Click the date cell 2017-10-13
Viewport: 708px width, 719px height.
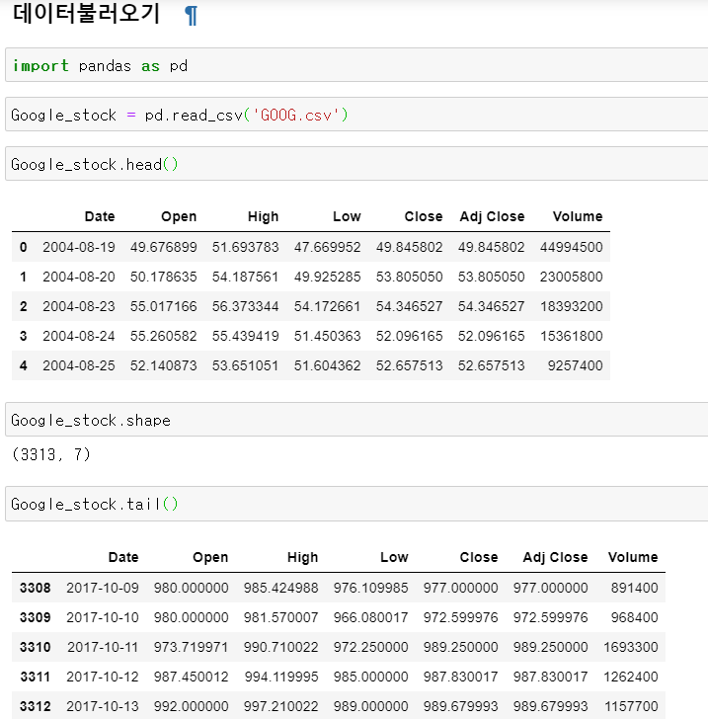(x=103, y=706)
